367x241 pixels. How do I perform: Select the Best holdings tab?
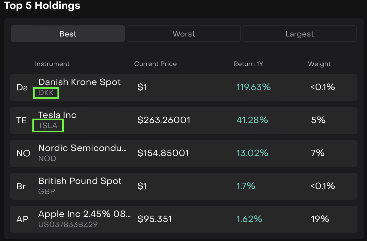coord(68,34)
